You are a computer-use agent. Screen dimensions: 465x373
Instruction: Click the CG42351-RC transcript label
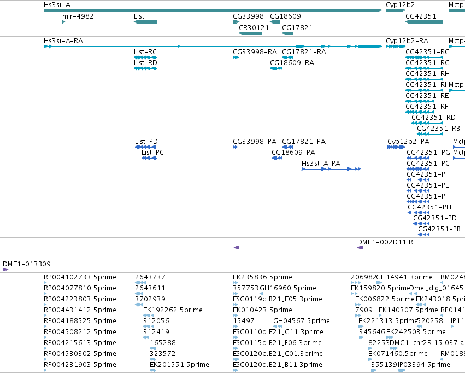pos(427,51)
